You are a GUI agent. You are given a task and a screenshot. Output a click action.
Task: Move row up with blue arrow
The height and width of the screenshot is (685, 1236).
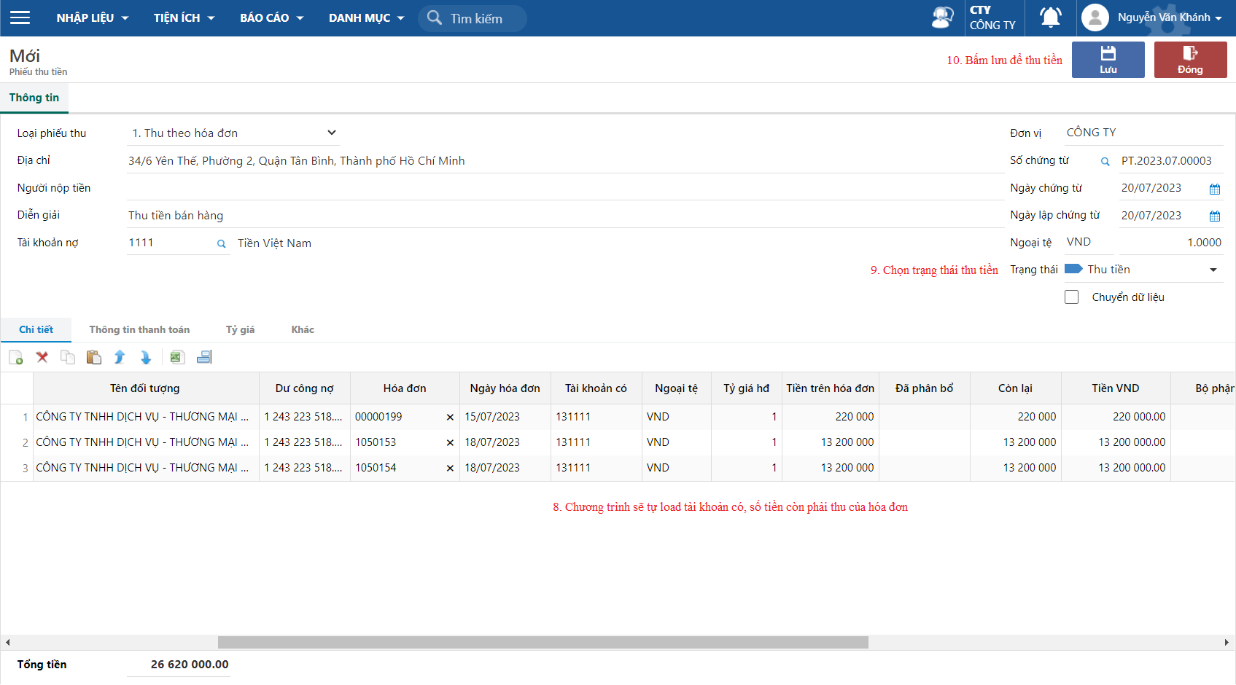pos(120,357)
